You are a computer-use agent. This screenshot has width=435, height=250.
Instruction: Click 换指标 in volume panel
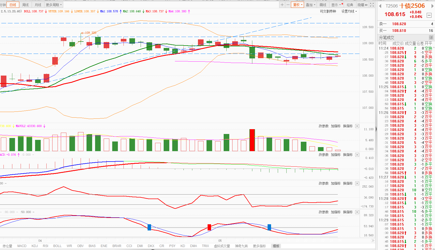pyautogui.click(x=348, y=126)
